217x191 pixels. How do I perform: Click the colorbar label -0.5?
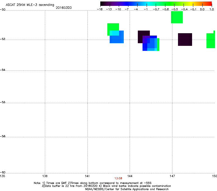click(174, 9)
